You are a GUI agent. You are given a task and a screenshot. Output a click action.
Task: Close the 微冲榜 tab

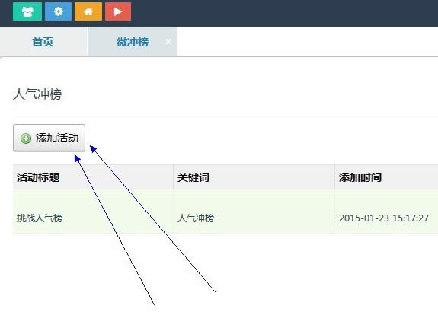pyautogui.click(x=168, y=42)
